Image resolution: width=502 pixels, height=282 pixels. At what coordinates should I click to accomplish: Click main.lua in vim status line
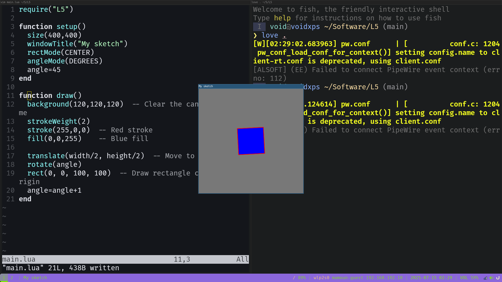(x=19, y=259)
